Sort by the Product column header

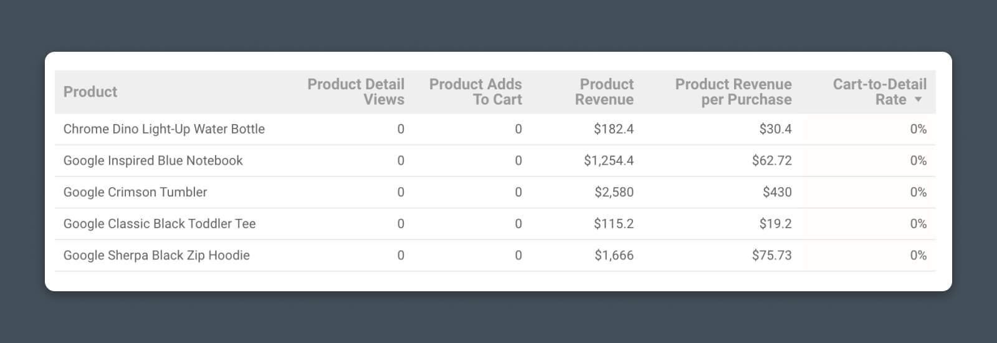[x=90, y=92]
